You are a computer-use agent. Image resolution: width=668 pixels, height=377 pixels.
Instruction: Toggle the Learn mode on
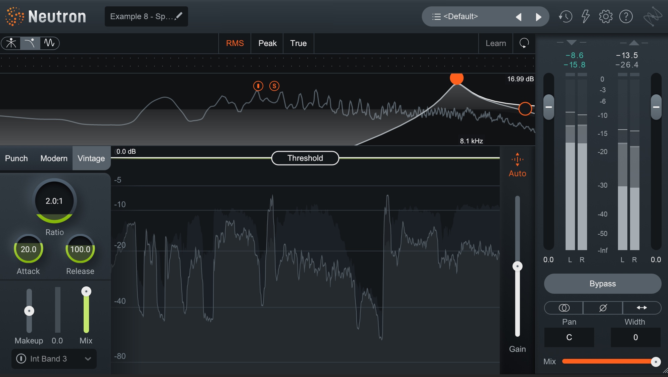(x=496, y=44)
